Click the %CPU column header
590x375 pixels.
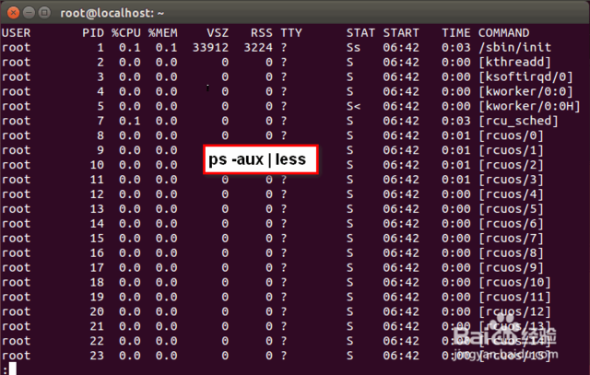point(126,33)
